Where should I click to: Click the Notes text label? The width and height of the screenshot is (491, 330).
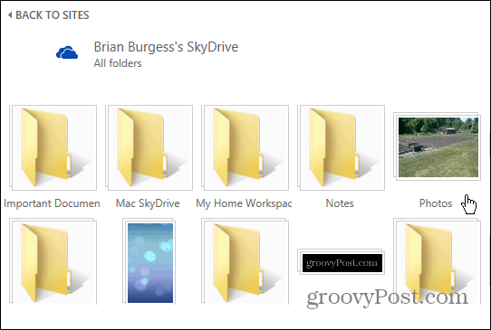[340, 203]
